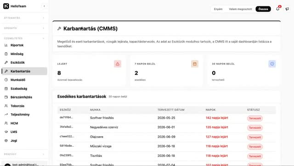This screenshot has width=294, height=166.
Task: Click the megaphone announcements icon
Action: pyautogui.click(x=287, y=9)
